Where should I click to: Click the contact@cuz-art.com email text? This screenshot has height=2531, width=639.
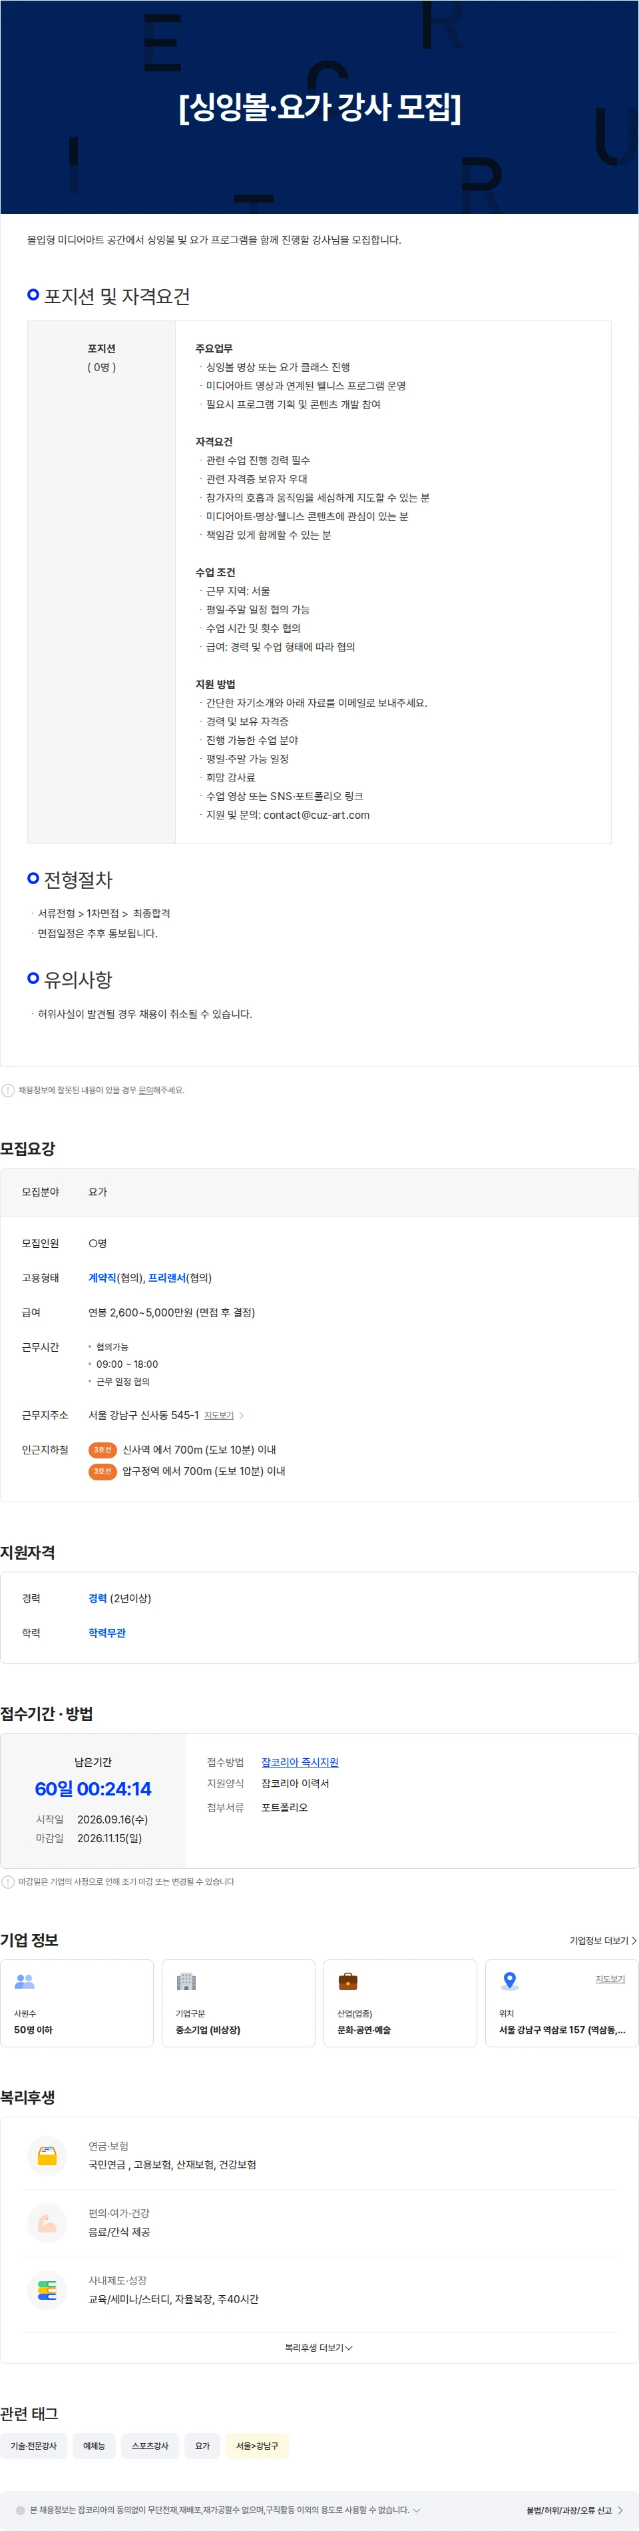tap(316, 815)
